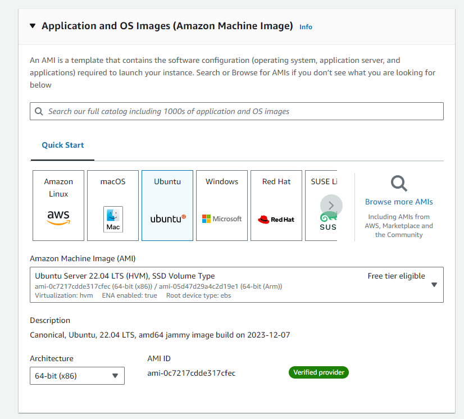Select 64-bit x86 architecture option

pyautogui.click(x=77, y=375)
